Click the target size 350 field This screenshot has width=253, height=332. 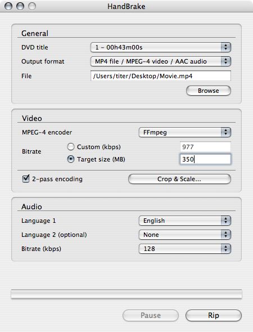[x=205, y=159]
